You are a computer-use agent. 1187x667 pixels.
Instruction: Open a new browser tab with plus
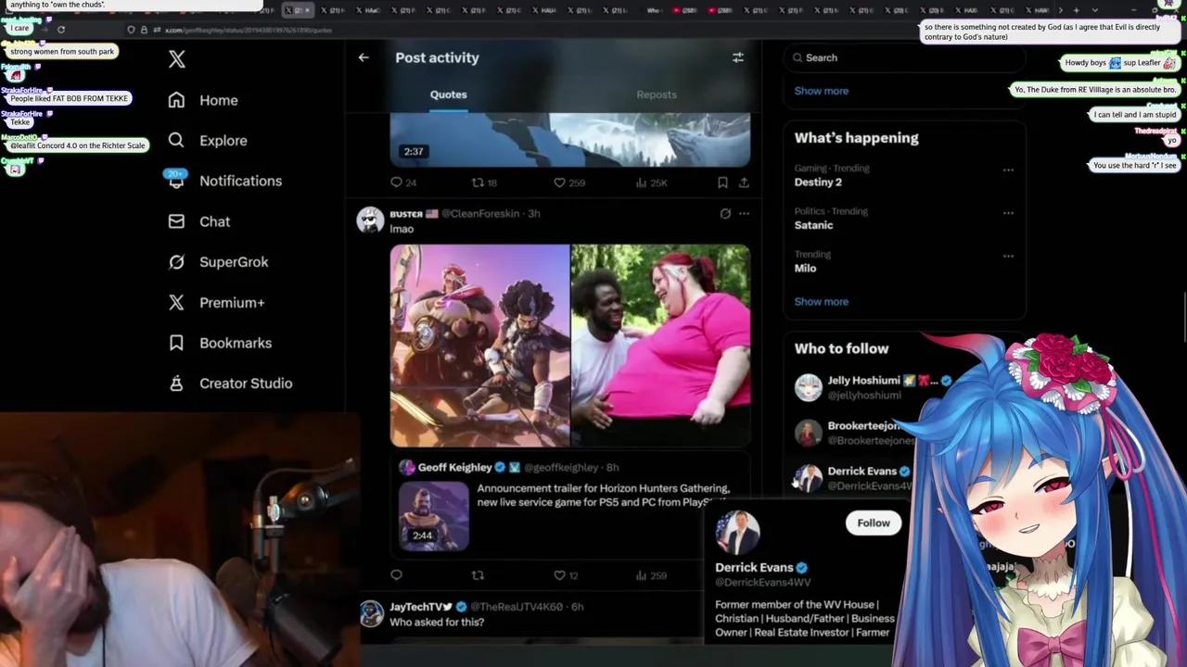point(1076,10)
